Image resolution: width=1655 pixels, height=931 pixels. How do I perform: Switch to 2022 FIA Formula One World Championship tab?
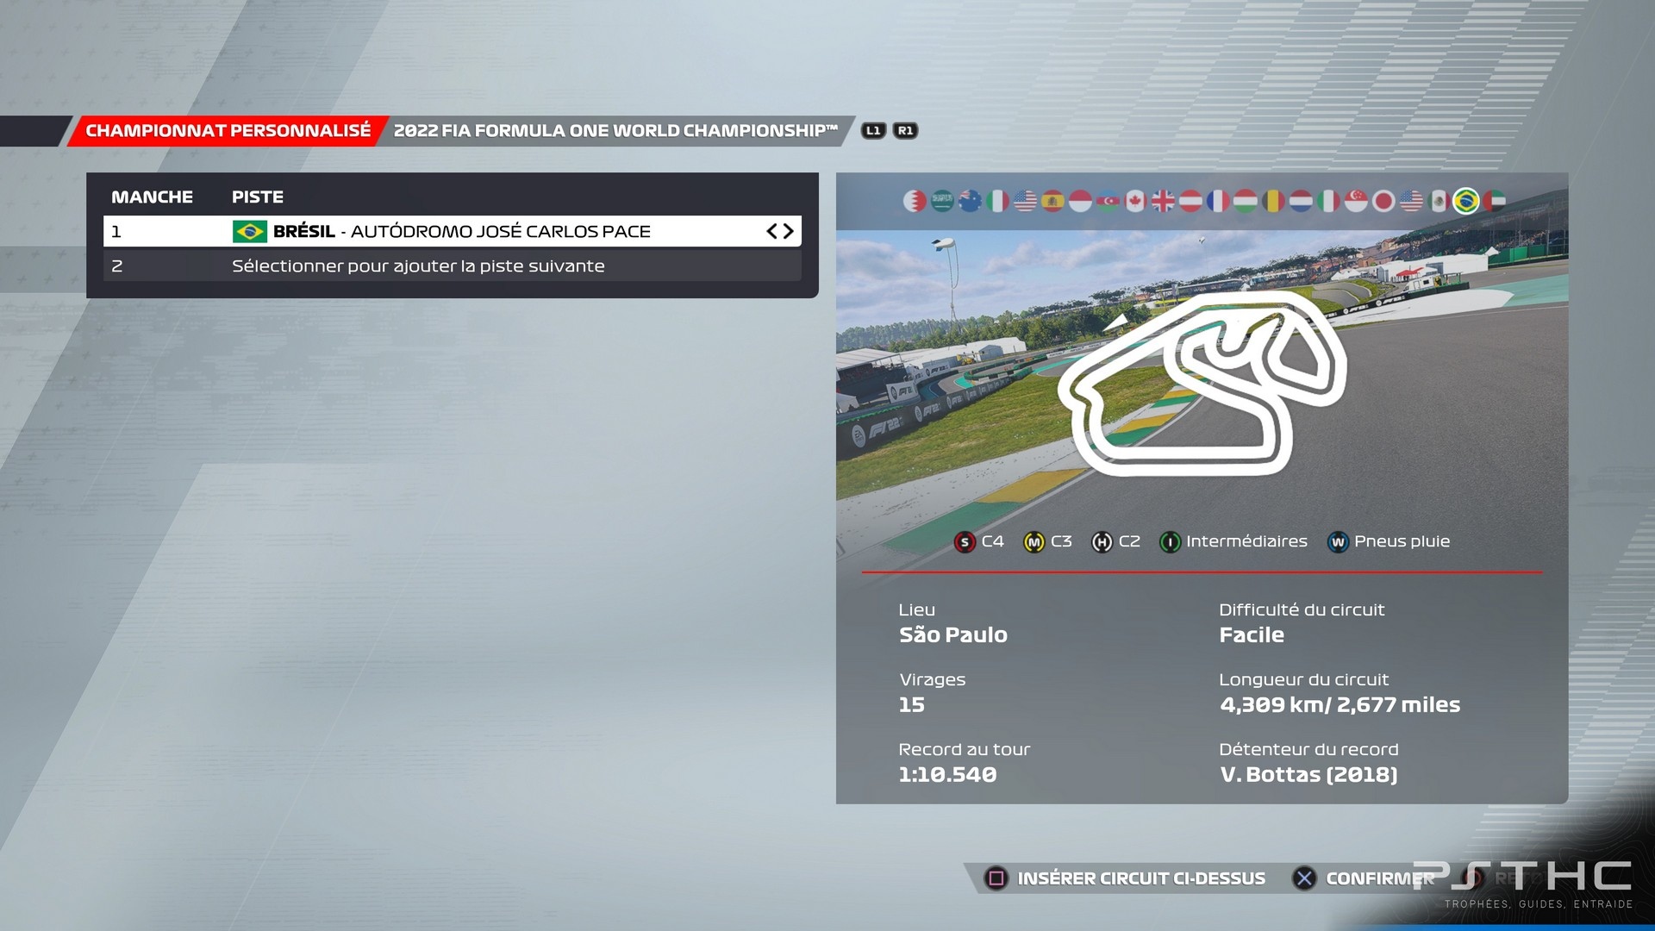point(615,130)
